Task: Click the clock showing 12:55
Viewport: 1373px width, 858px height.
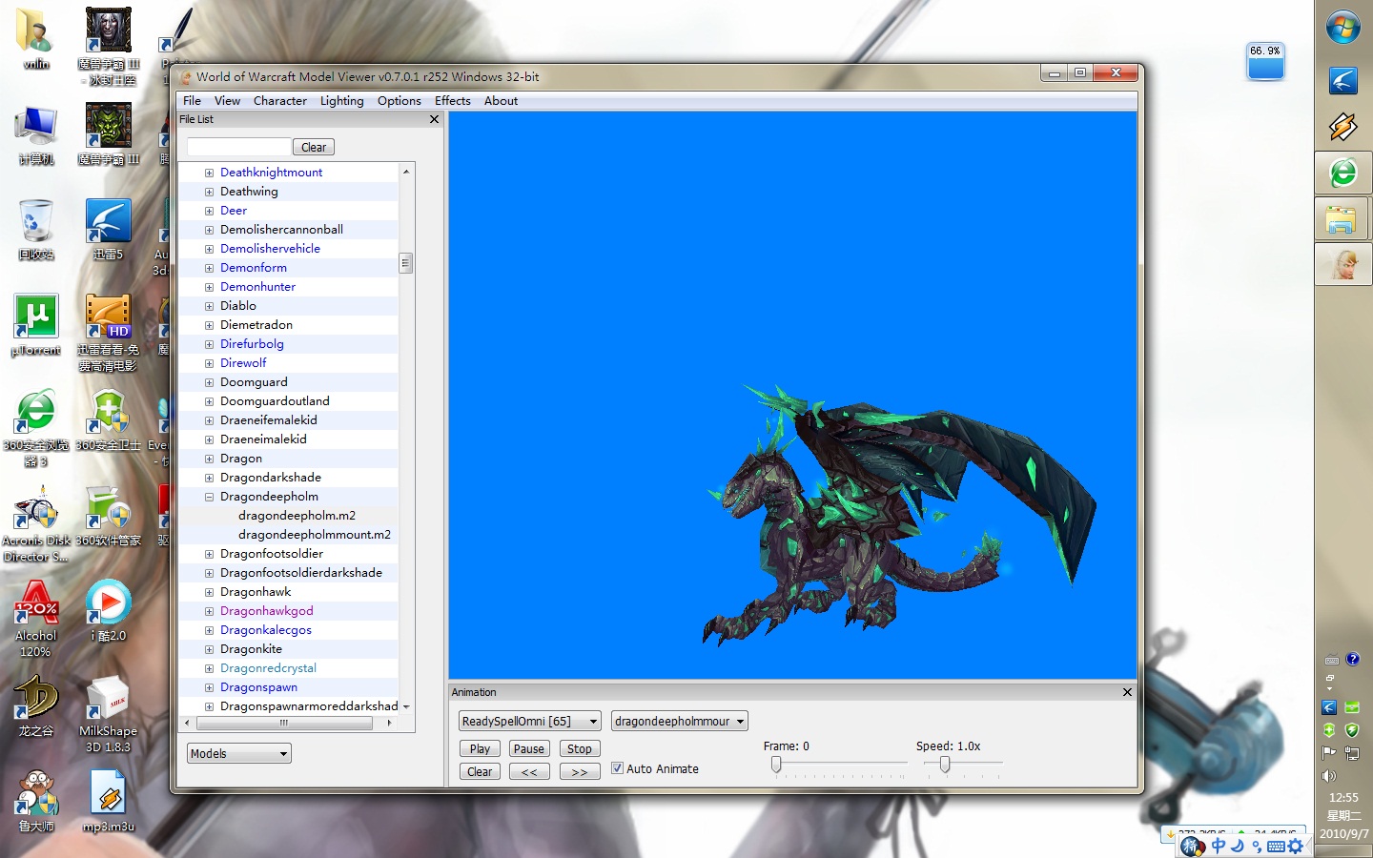Action: coord(1343,797)
